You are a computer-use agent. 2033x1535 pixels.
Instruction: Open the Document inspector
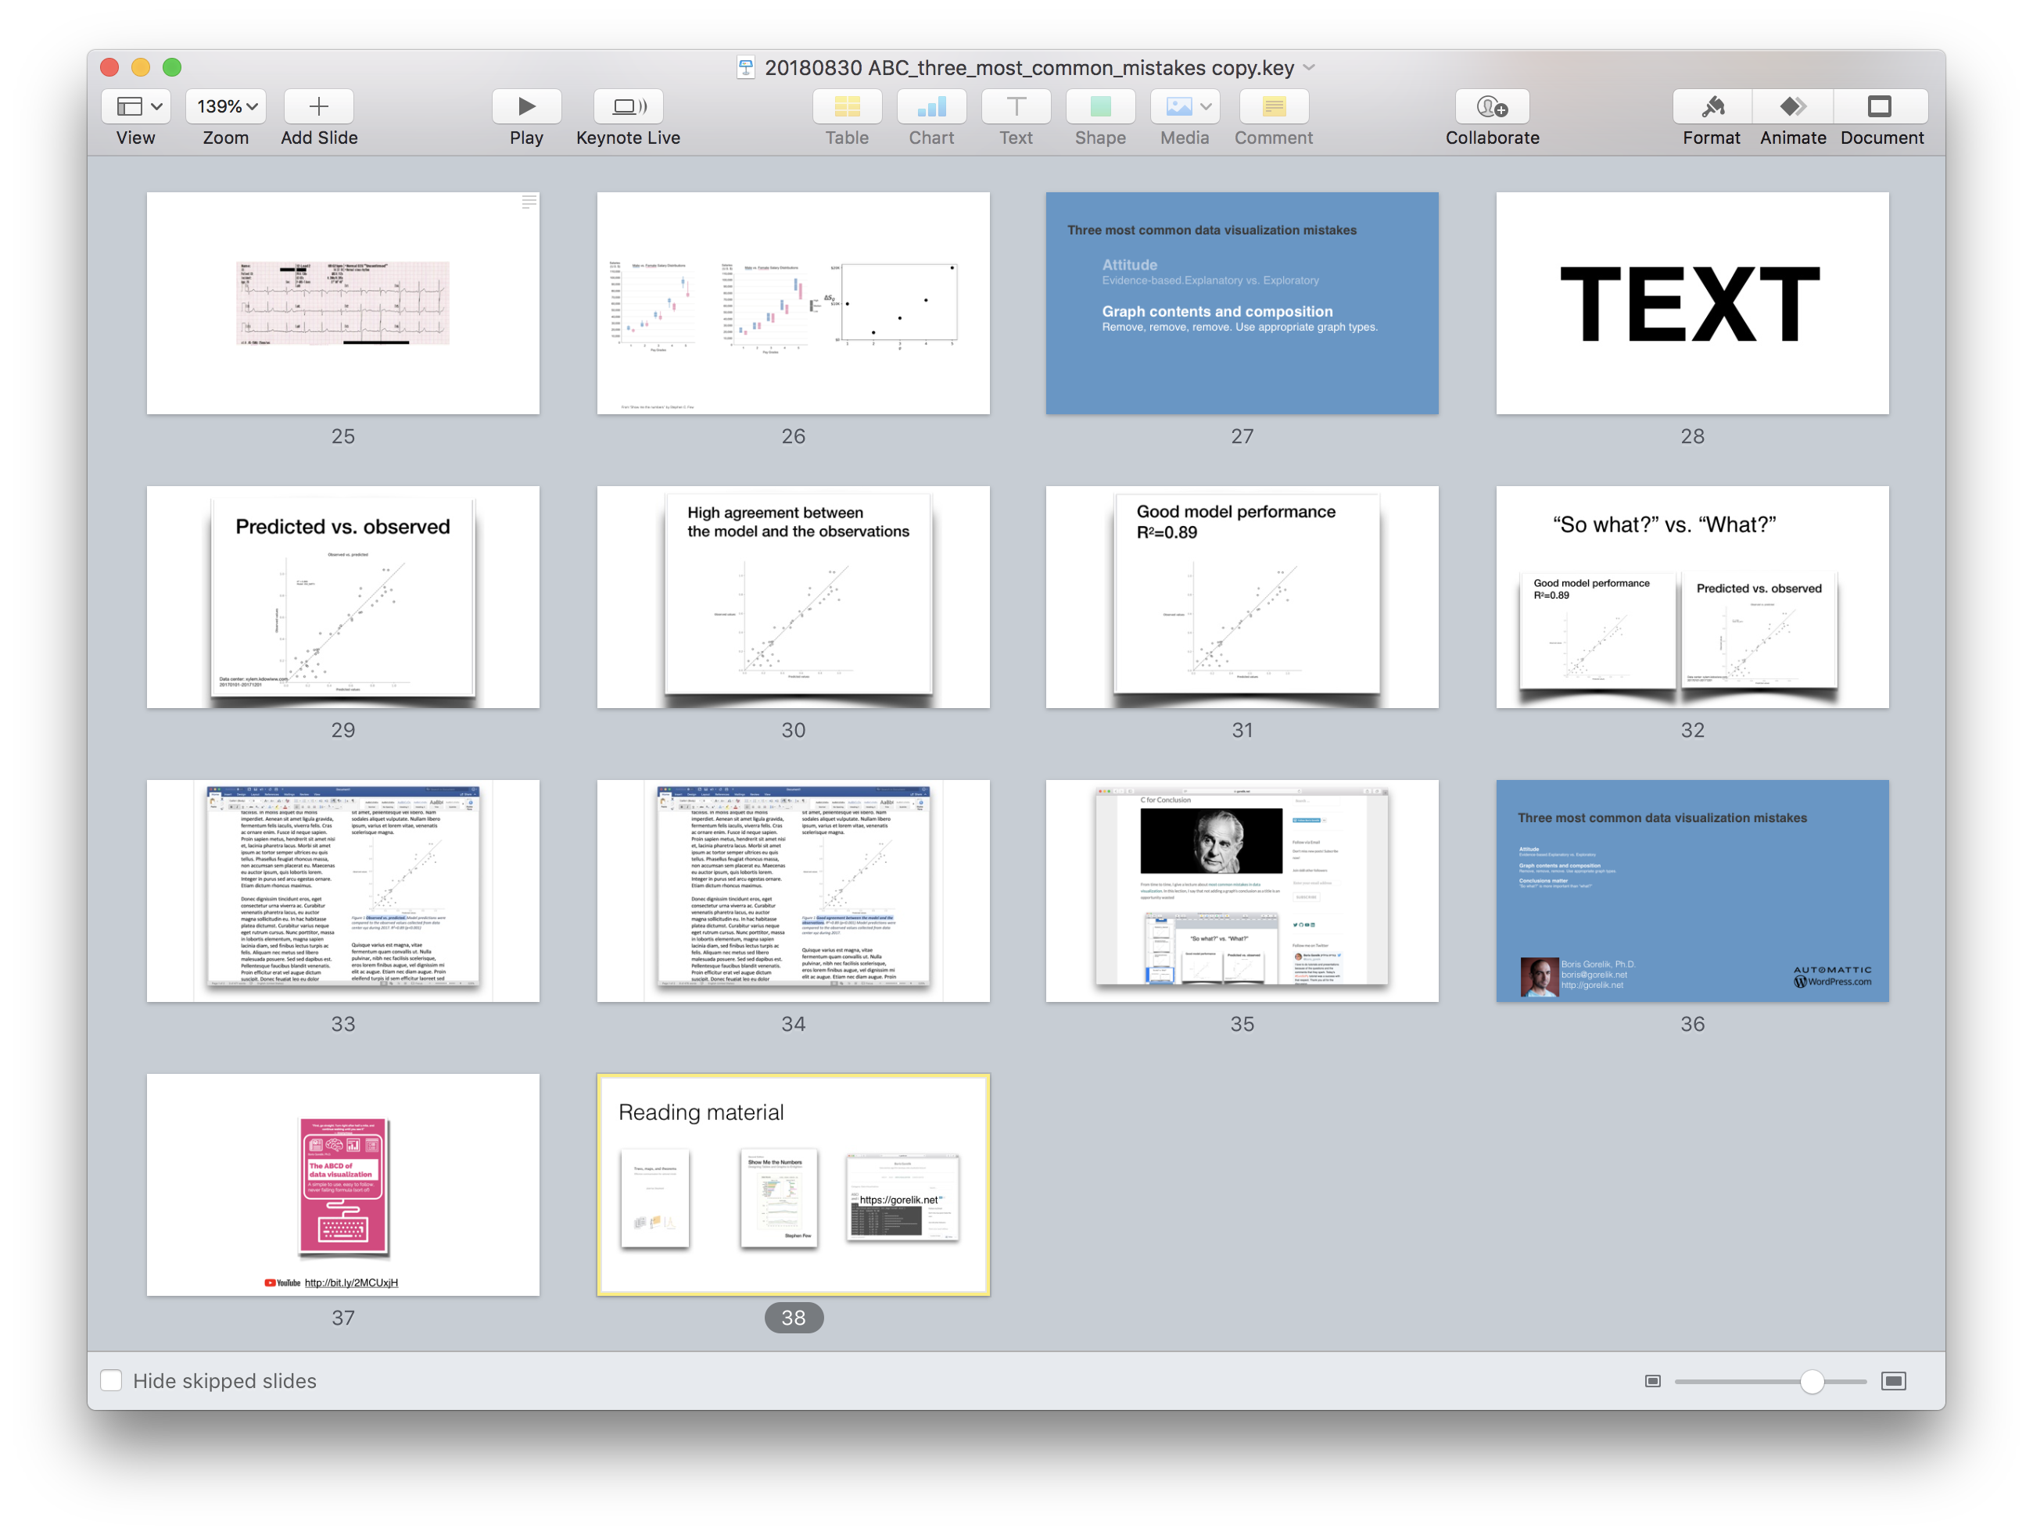coord(1880,106)
